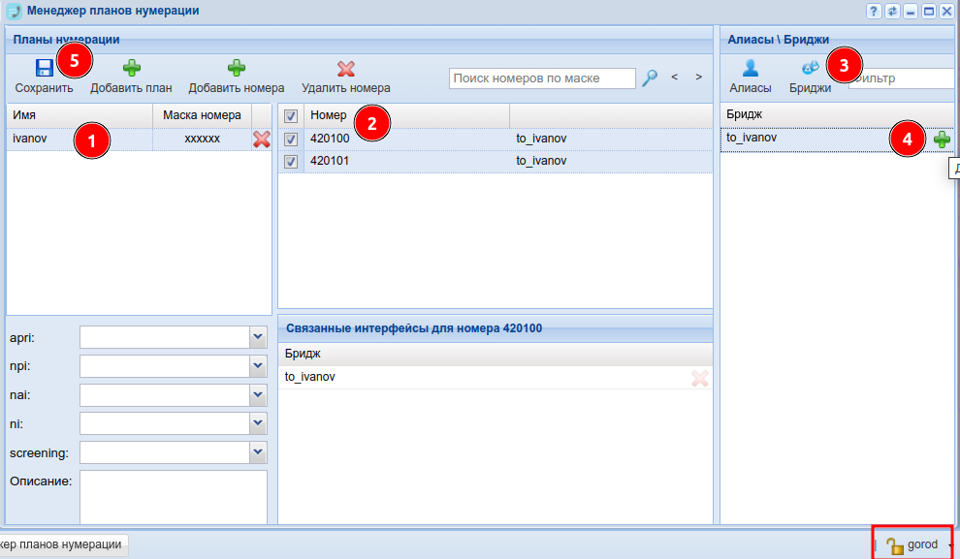Image resolution: width=960 pixels, height=559 pixels.
Task: Open the Бриджи view
Action: (810, 77)
